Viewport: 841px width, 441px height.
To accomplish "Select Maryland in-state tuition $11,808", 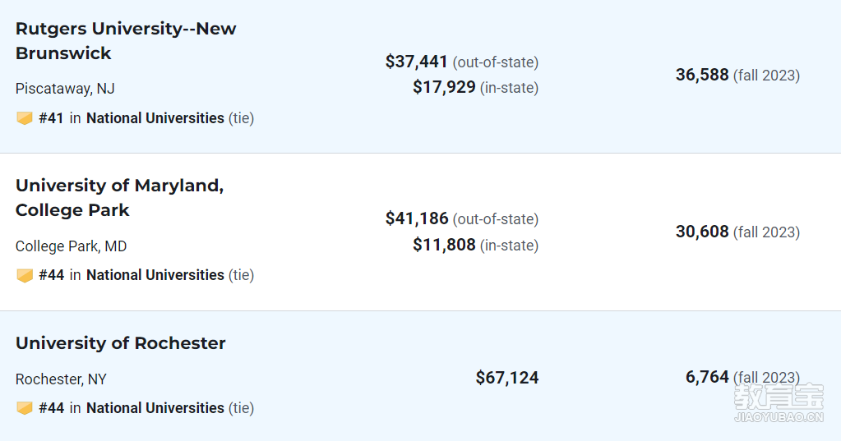I will click(x=444, y=245).
